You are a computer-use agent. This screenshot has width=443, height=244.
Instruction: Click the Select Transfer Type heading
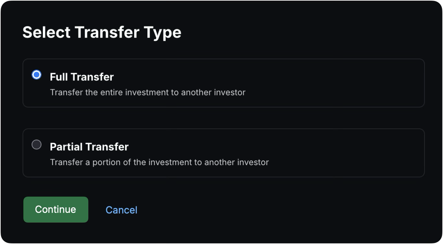tap(102, 31)
